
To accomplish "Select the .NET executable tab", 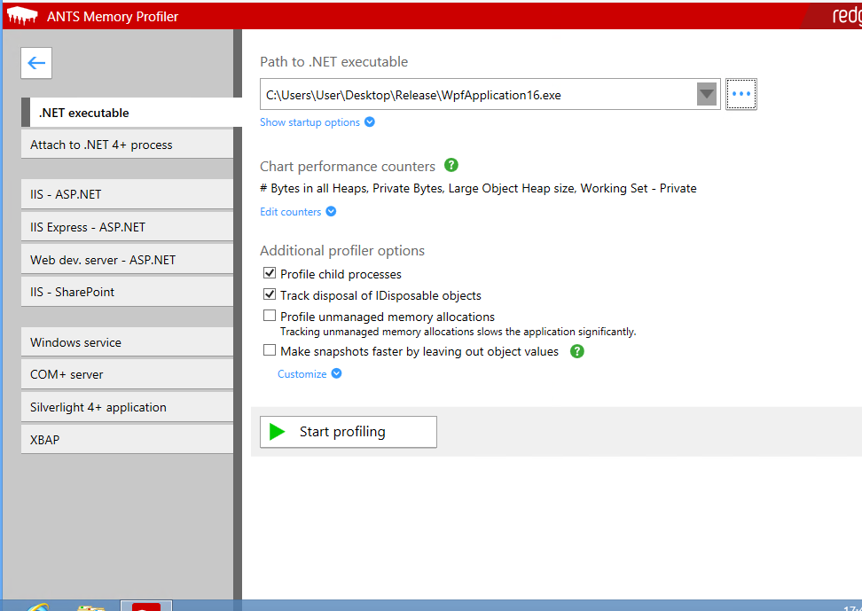I will [x=131, y=113].
